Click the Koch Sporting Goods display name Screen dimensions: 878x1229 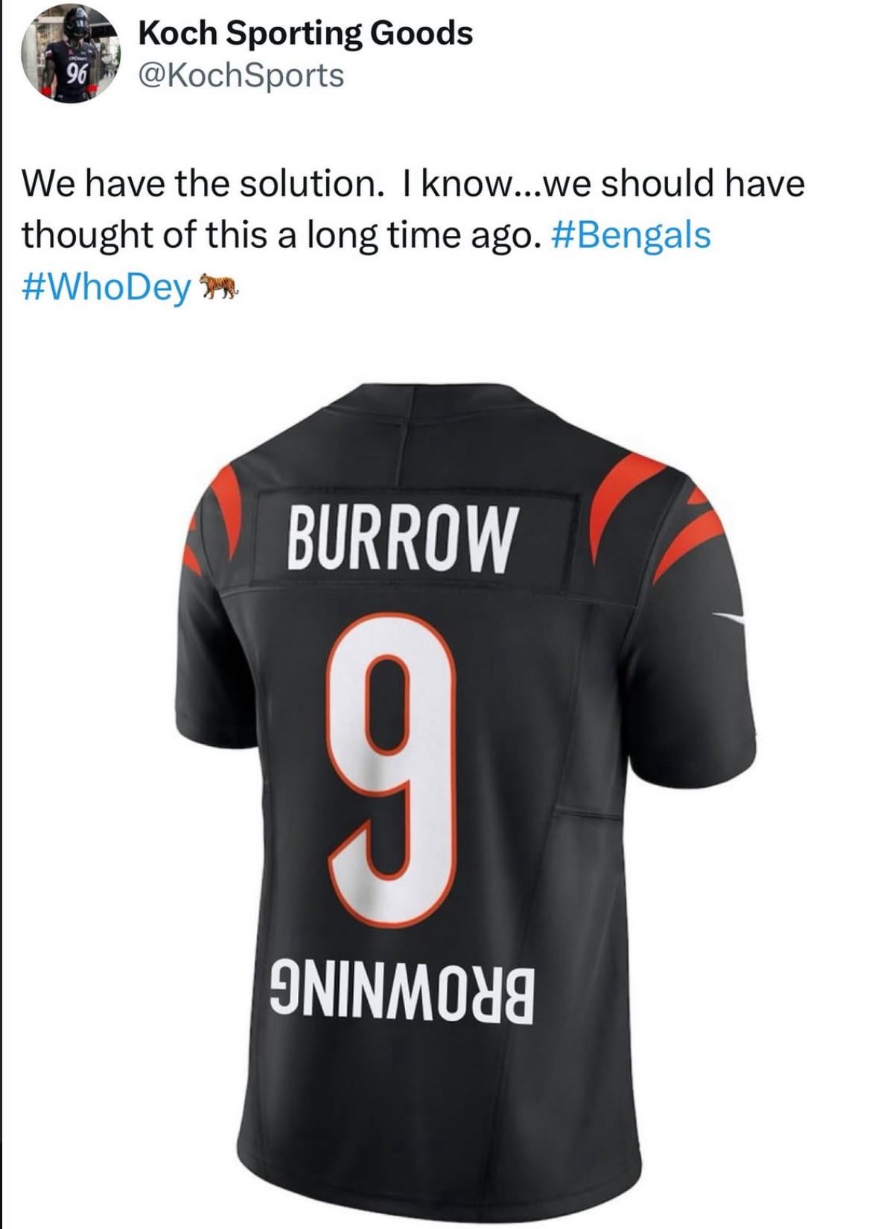coord(306,33)
